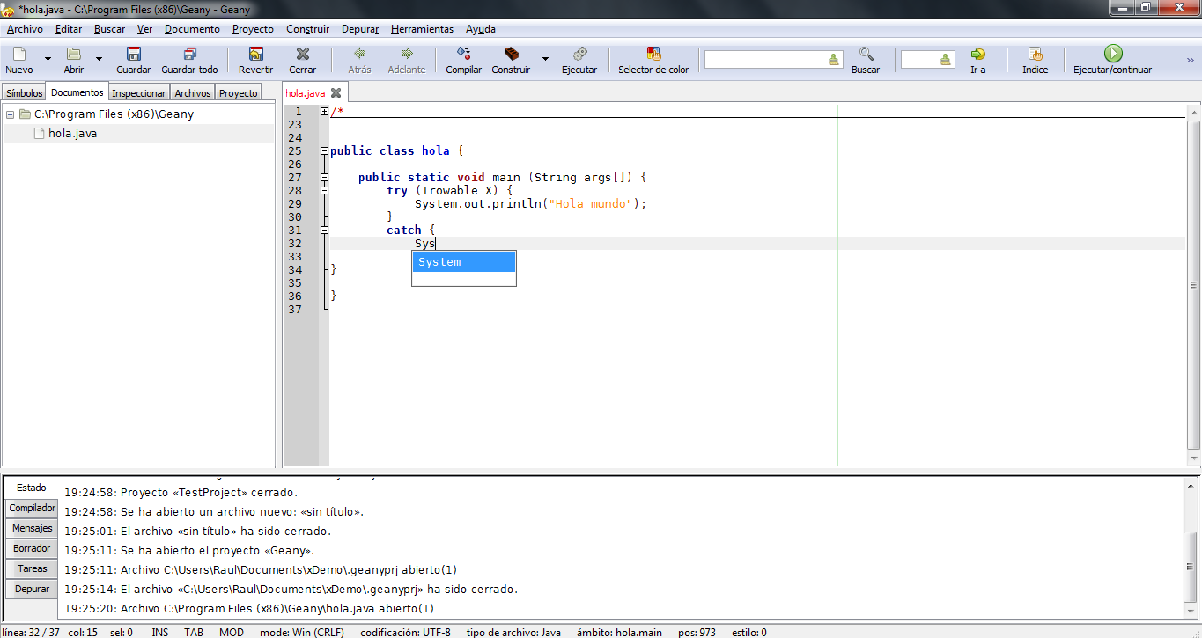
Task: Click the Buscar magnifier icon
Action: [866, 54]
